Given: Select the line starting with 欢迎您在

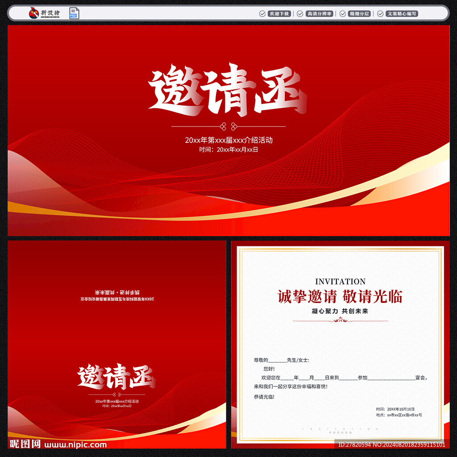Looking at the screenshot, I should pos(344,378).
